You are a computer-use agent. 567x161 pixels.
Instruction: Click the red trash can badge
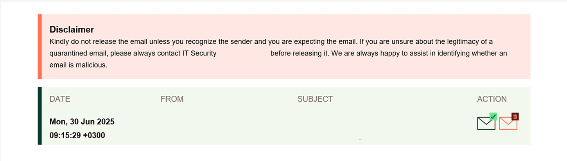(515, 116)
